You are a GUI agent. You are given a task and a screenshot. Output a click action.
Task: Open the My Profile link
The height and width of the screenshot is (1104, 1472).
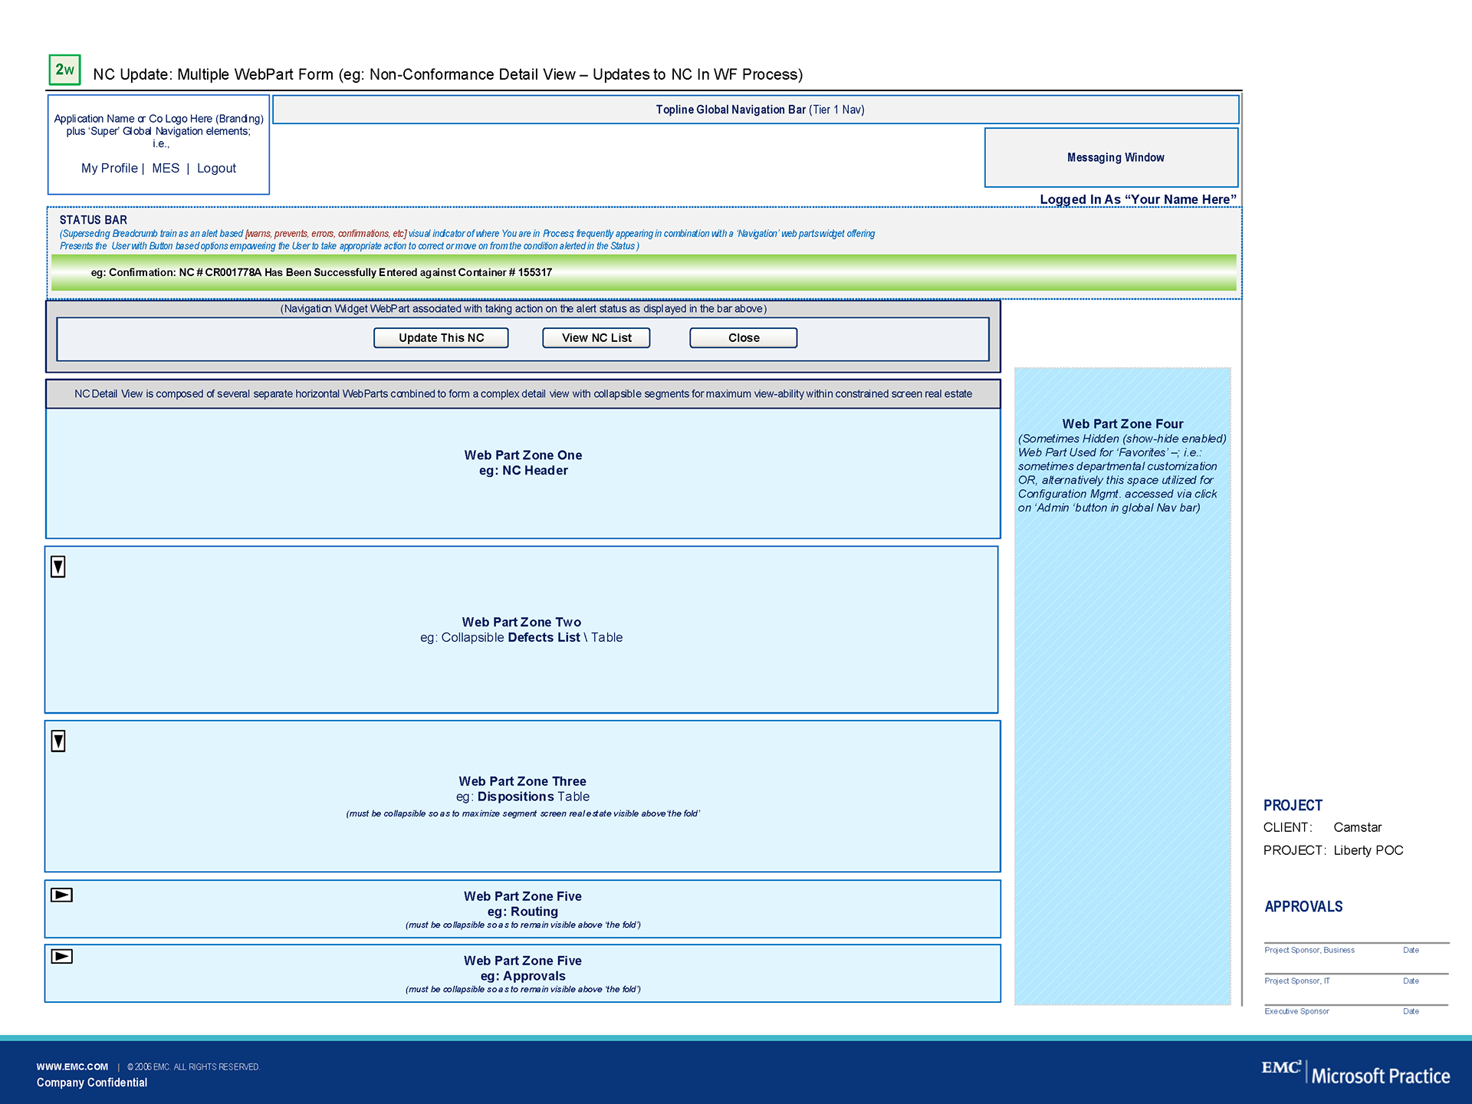(109, 169)
